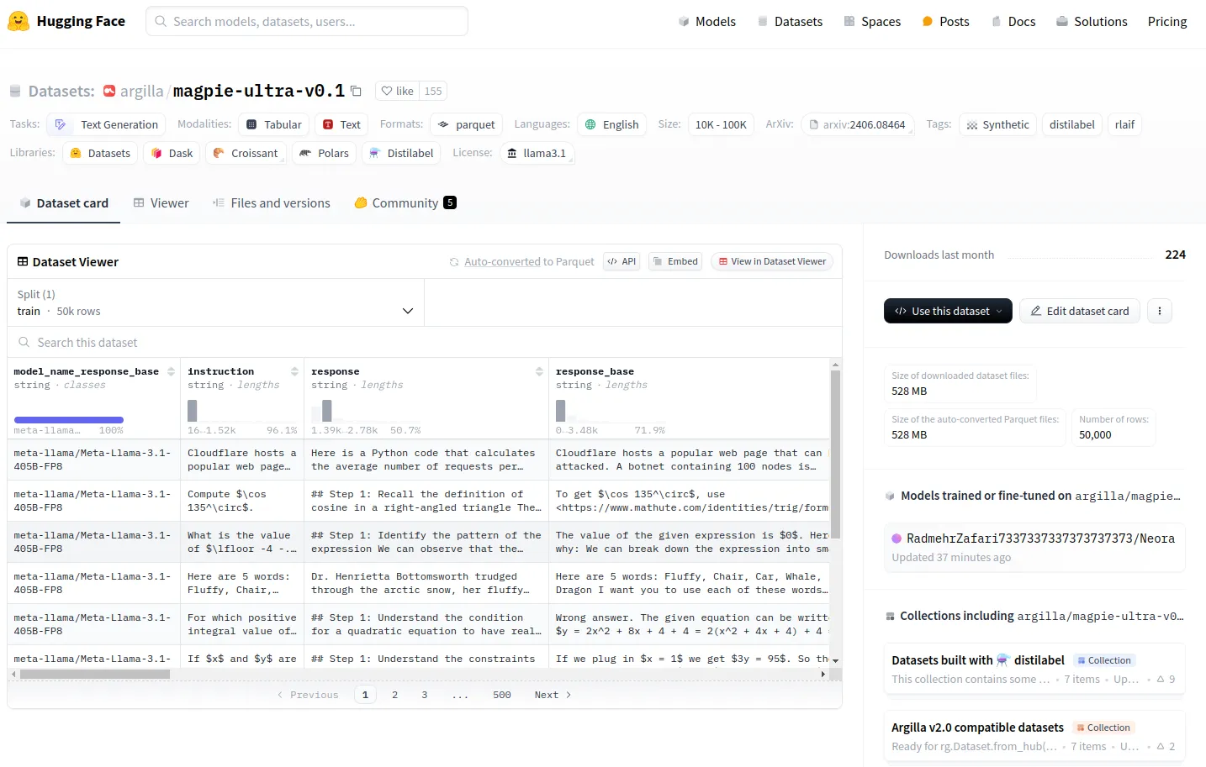This screenshot has height=767, width=1206.
Task: Switch to the Viewer tab
Action: pyautogui.click(x=161, y=202)
